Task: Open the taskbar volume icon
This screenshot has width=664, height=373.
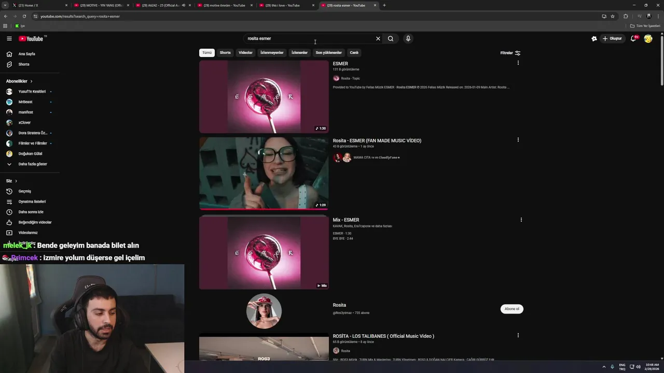Action: pyautogui.click(x=638, y=367)
